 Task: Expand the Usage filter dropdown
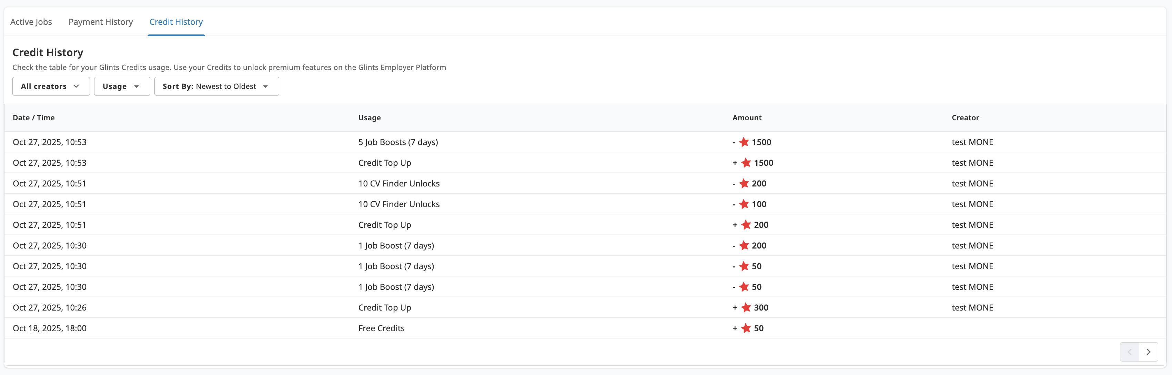[x=121, y=87]
